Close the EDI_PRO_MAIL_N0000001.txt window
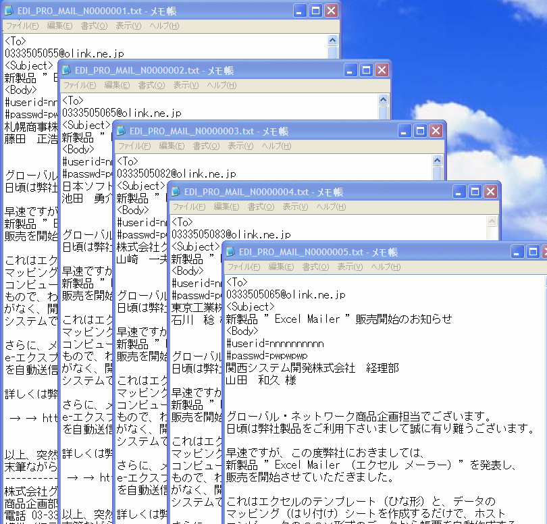 tap(331, 11)
